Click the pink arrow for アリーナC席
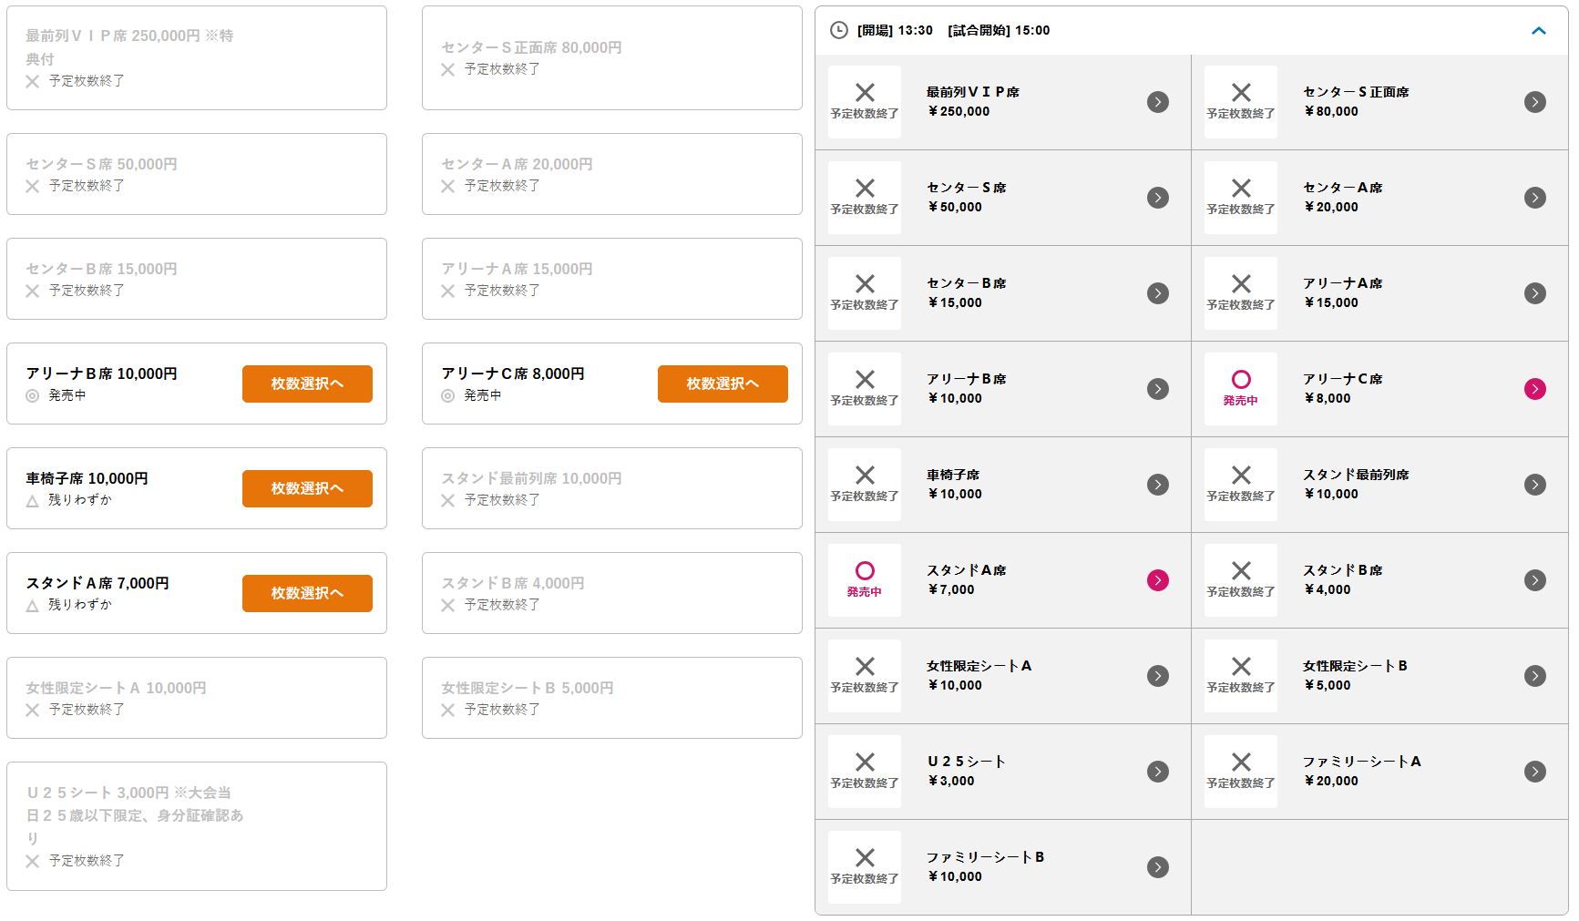 1534,389
